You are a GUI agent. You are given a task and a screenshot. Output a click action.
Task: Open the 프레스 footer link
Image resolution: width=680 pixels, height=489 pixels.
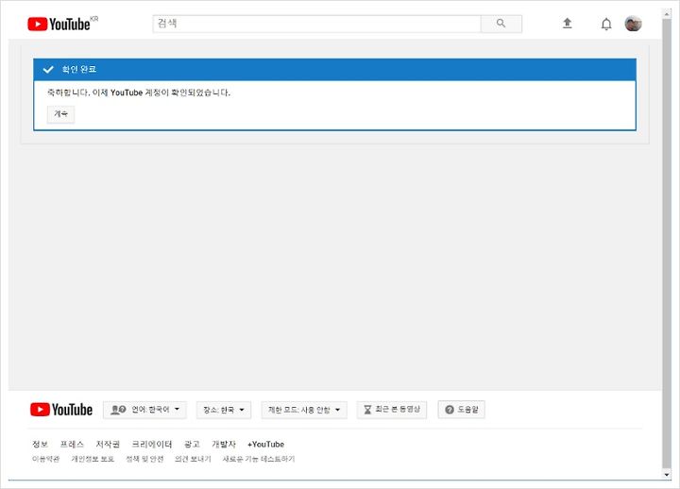(72, 444)
